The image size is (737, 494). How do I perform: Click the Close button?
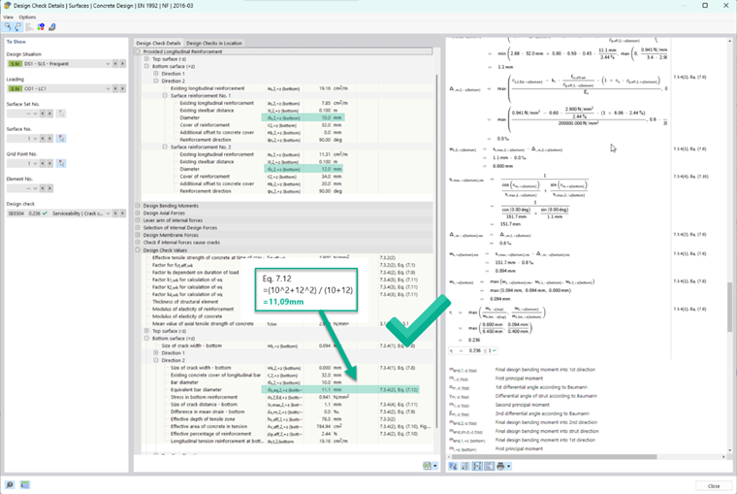714,486
